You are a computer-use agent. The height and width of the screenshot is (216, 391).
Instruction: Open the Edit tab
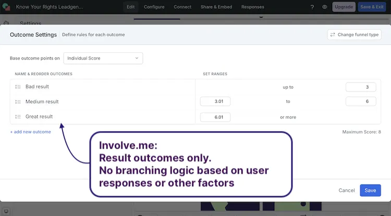pos(130,7)
